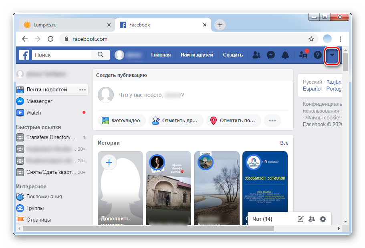Click the Facebook search field
The width and height of the screenshot is (365, 248).
click(x=62, y=55)
